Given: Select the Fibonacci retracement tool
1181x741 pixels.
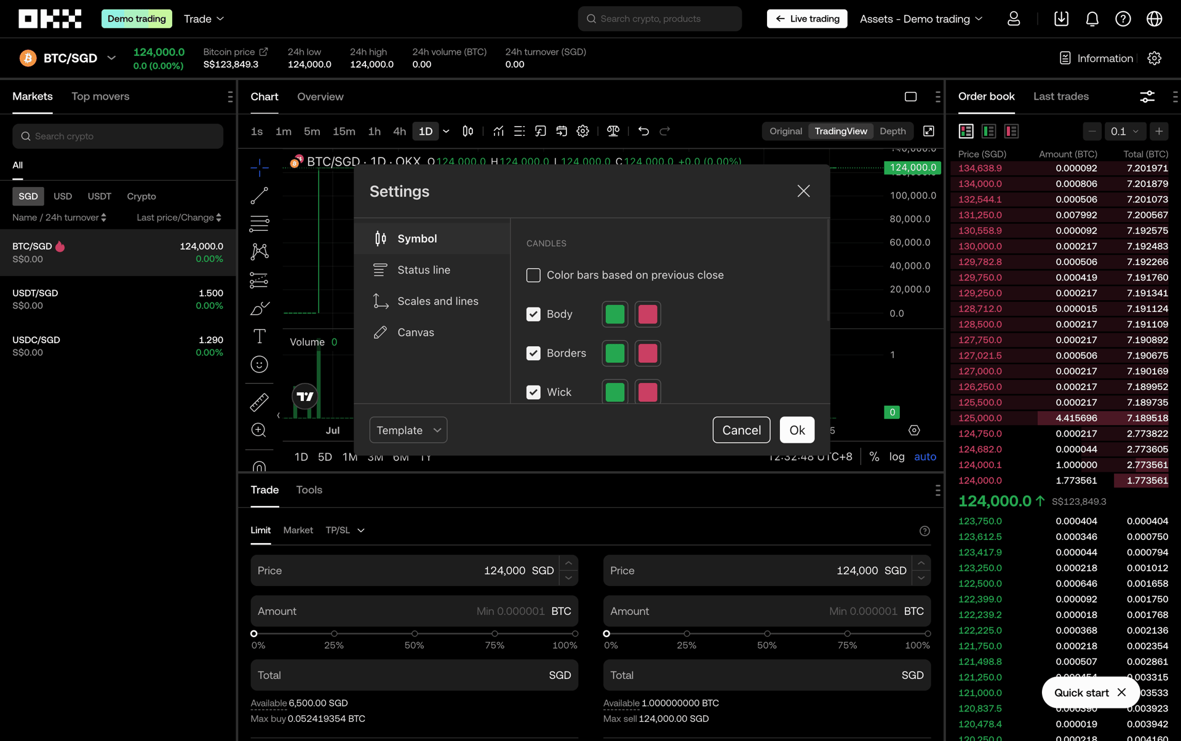Looking at the screenshot, I should tap(260, 223).
